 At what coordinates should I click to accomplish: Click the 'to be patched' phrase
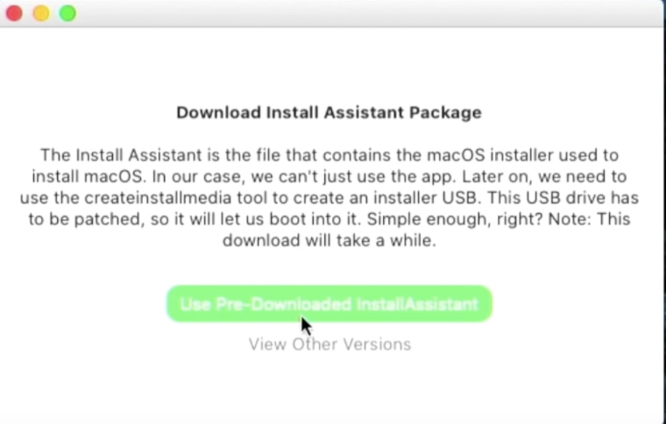(x=85, y=220)
